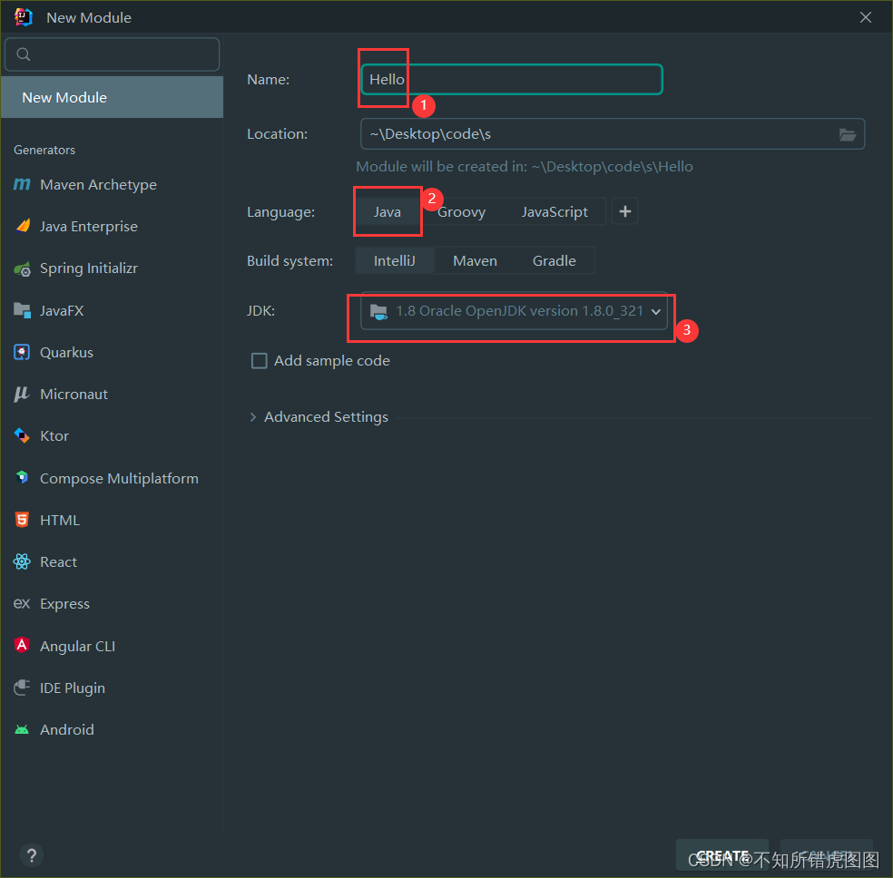Click the Language label
Viewport: 893px width, 878px height.
pyautogui.click(x=280, y=212)
